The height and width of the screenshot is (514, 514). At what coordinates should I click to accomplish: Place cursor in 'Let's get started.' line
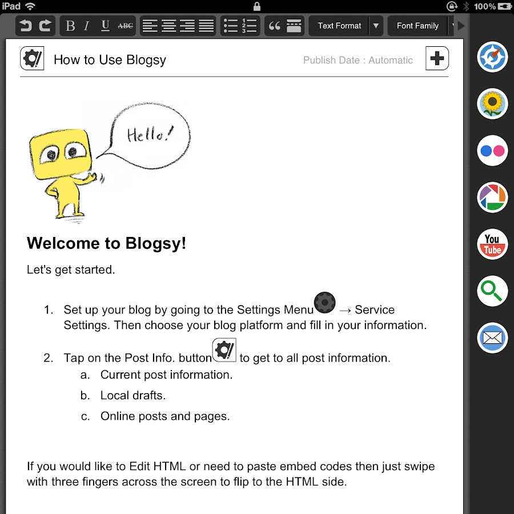pos(71,270)
